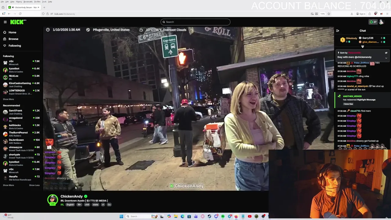Unpin the pinned chat message

[x=386, y=53]
